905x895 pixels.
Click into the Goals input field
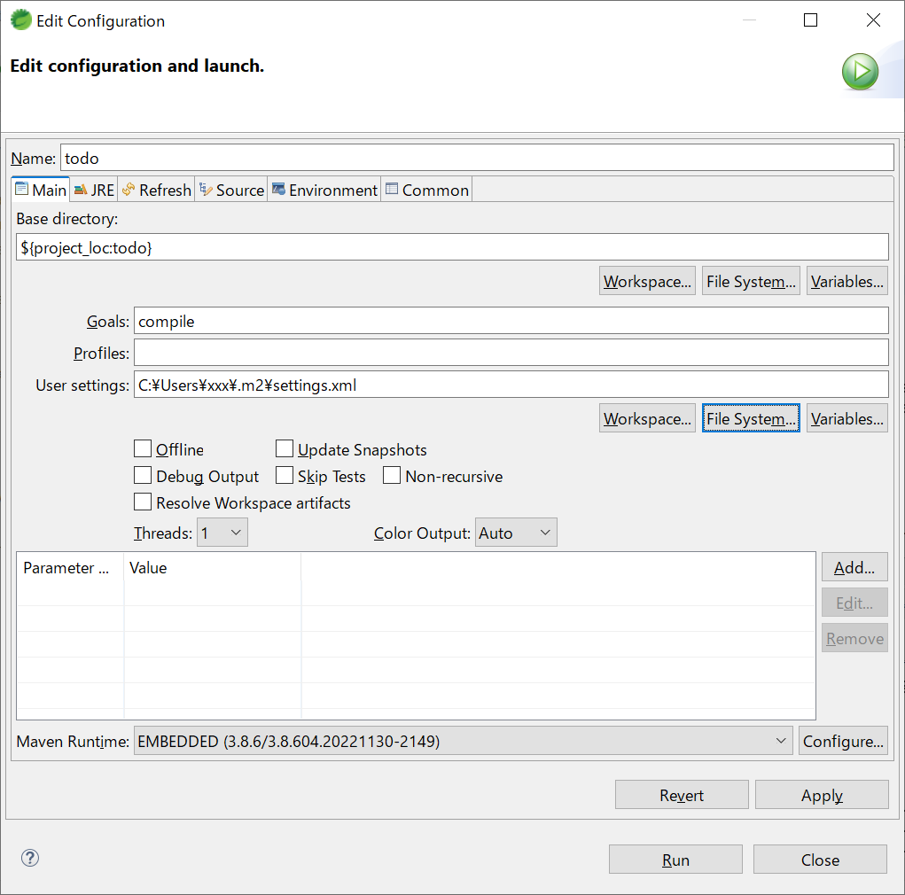[511, 321]
